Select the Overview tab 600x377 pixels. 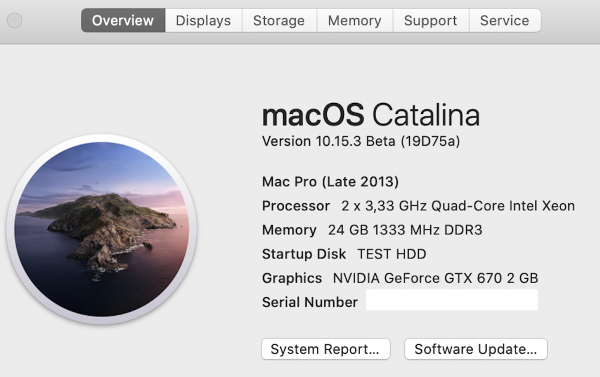tap(123, 20)
